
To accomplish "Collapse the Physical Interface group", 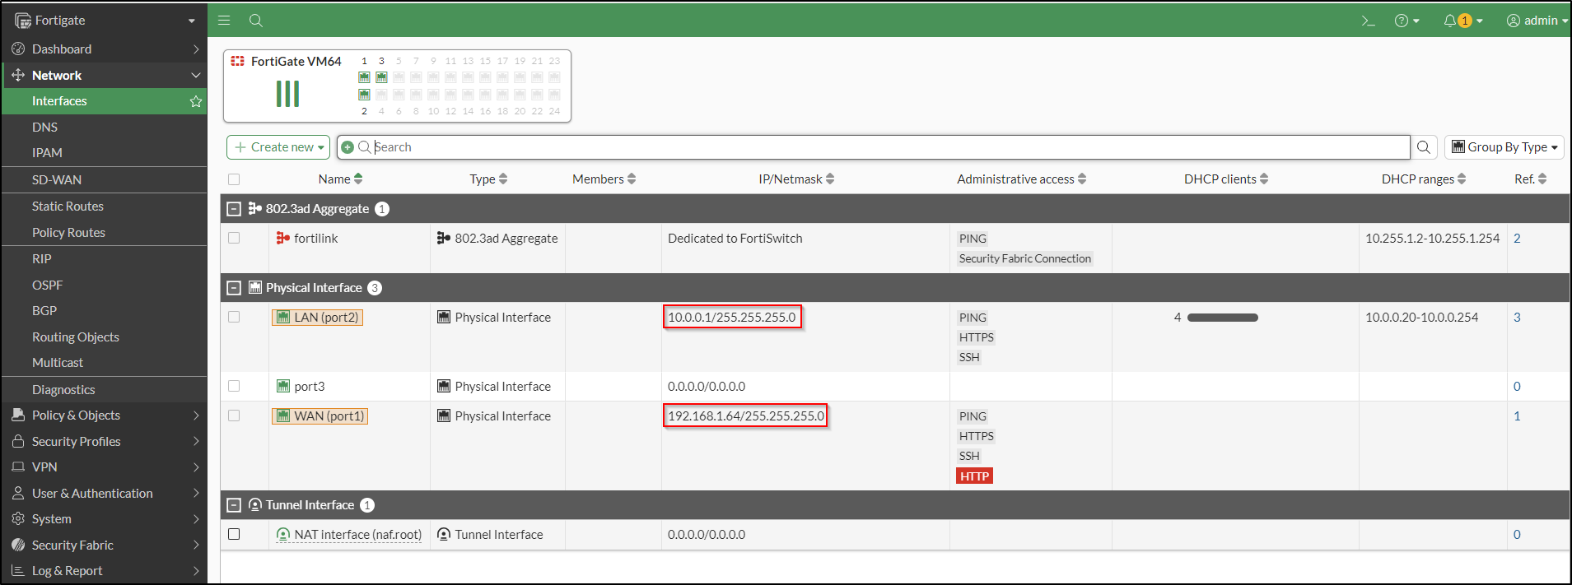I will pyautogui.click(x=234, y=288).
